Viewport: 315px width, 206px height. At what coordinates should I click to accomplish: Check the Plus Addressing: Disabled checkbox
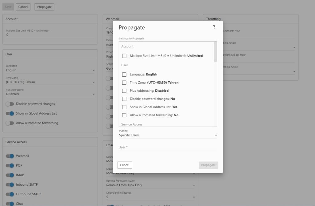pyautogui.click(x=124, y=91)
